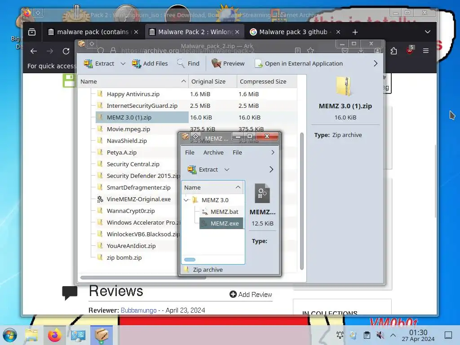Click the uBlock Origin icon

(x=410, y=50)
